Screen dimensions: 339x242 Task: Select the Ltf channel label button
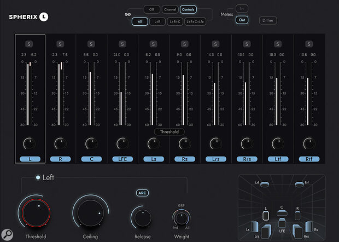click(278, 159)
